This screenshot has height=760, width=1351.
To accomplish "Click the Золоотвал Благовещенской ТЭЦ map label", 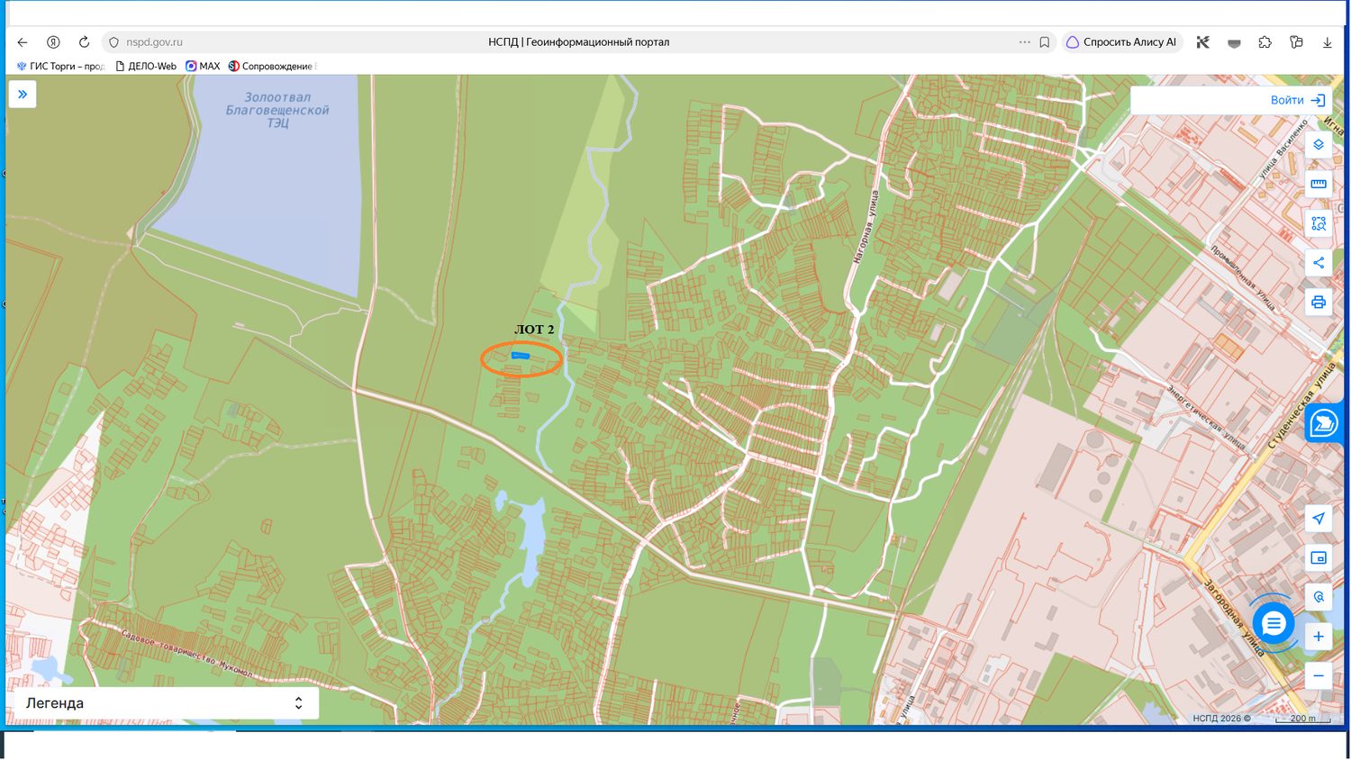I will (x=277, y=110).
